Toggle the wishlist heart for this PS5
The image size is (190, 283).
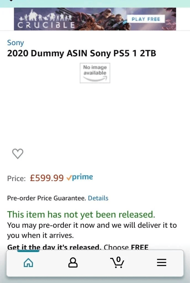pos(18,154)
